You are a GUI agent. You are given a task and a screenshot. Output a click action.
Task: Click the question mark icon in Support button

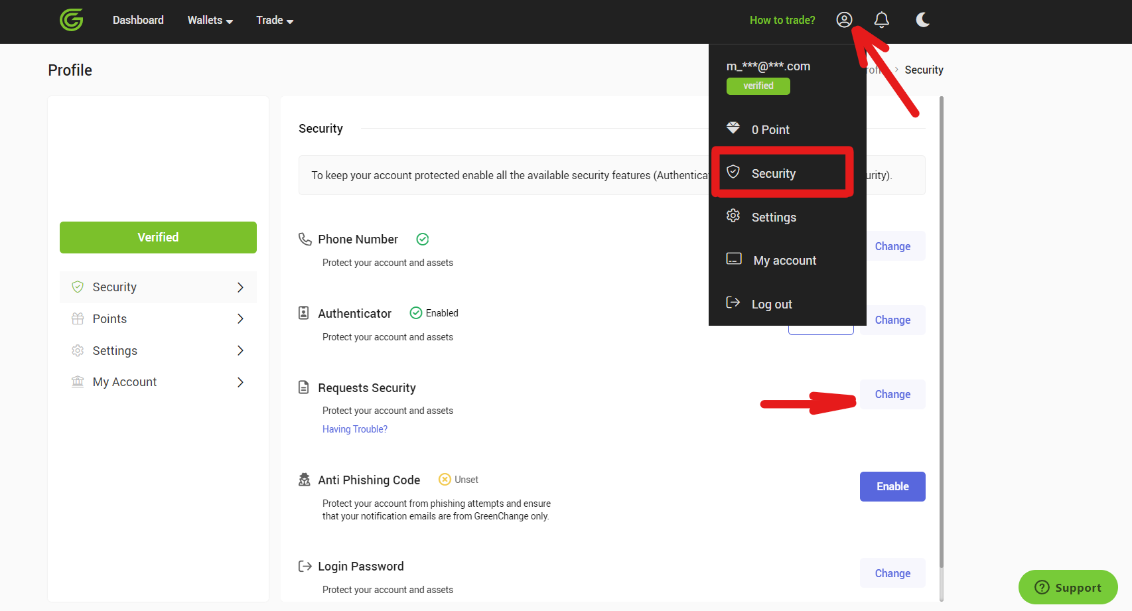pyautogui.click(x=1042, y=587)
